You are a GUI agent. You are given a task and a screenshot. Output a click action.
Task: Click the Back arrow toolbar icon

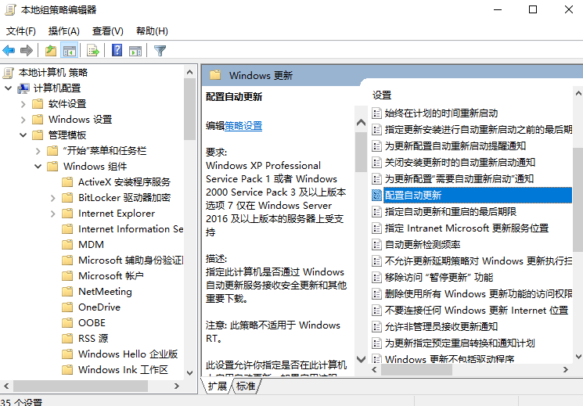tap(9, 50)
